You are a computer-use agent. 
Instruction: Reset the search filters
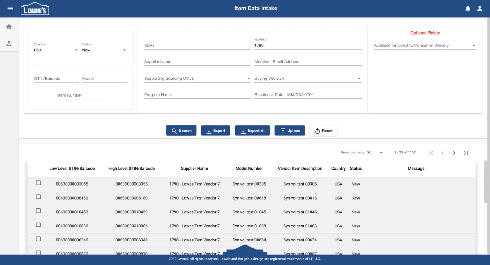point(323,131)
